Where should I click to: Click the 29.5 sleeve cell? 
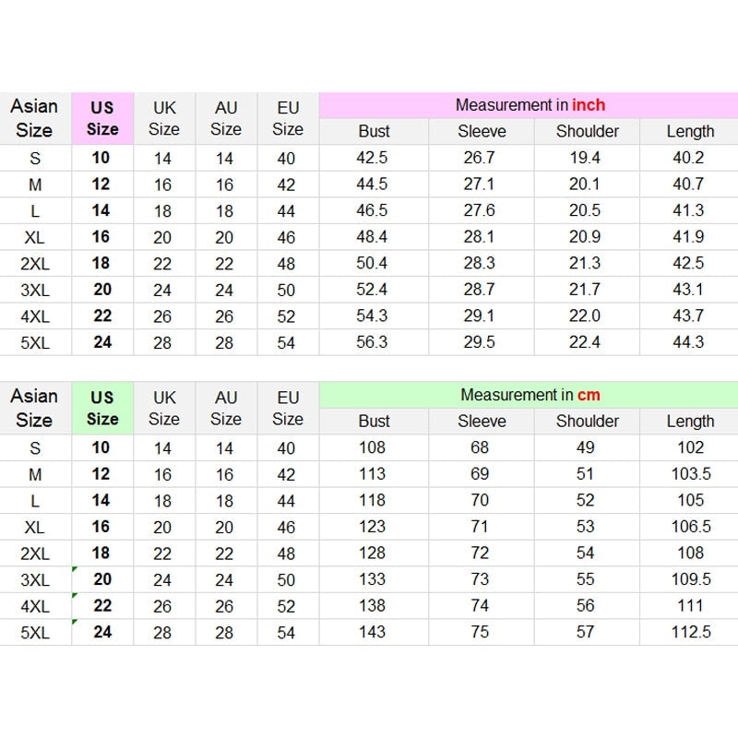(x=480, y=342)
